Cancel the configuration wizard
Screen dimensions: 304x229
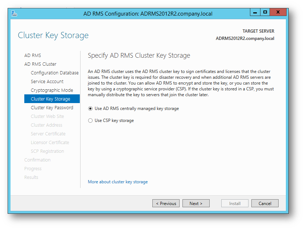point(265,203)
